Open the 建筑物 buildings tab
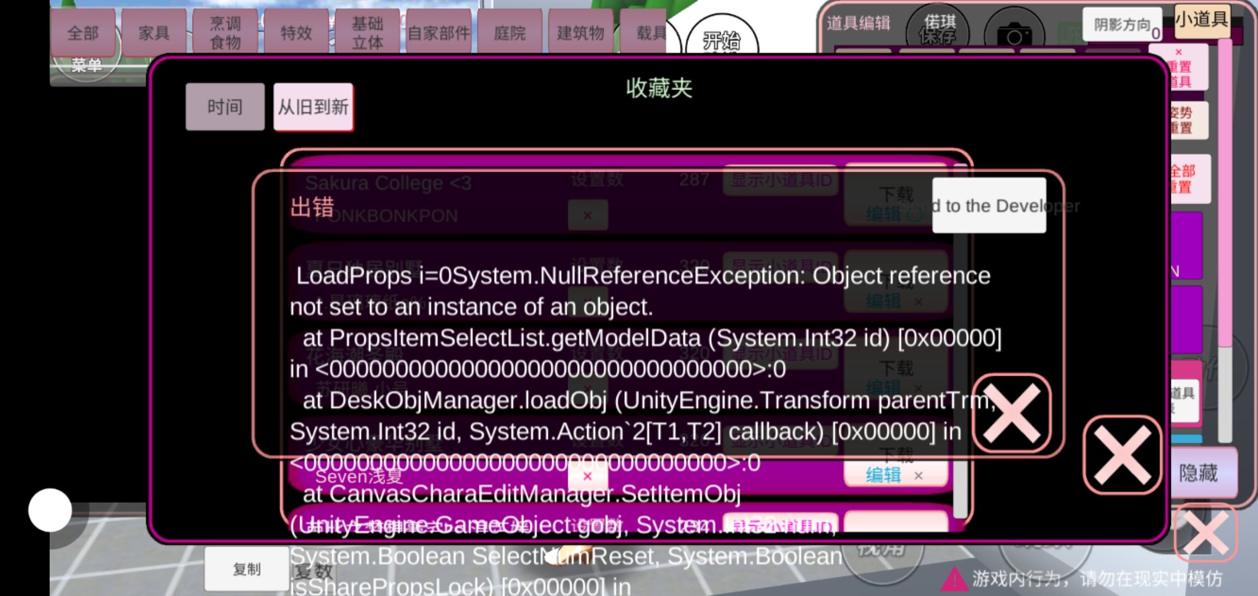The image size is (1258, 596). 580,33
